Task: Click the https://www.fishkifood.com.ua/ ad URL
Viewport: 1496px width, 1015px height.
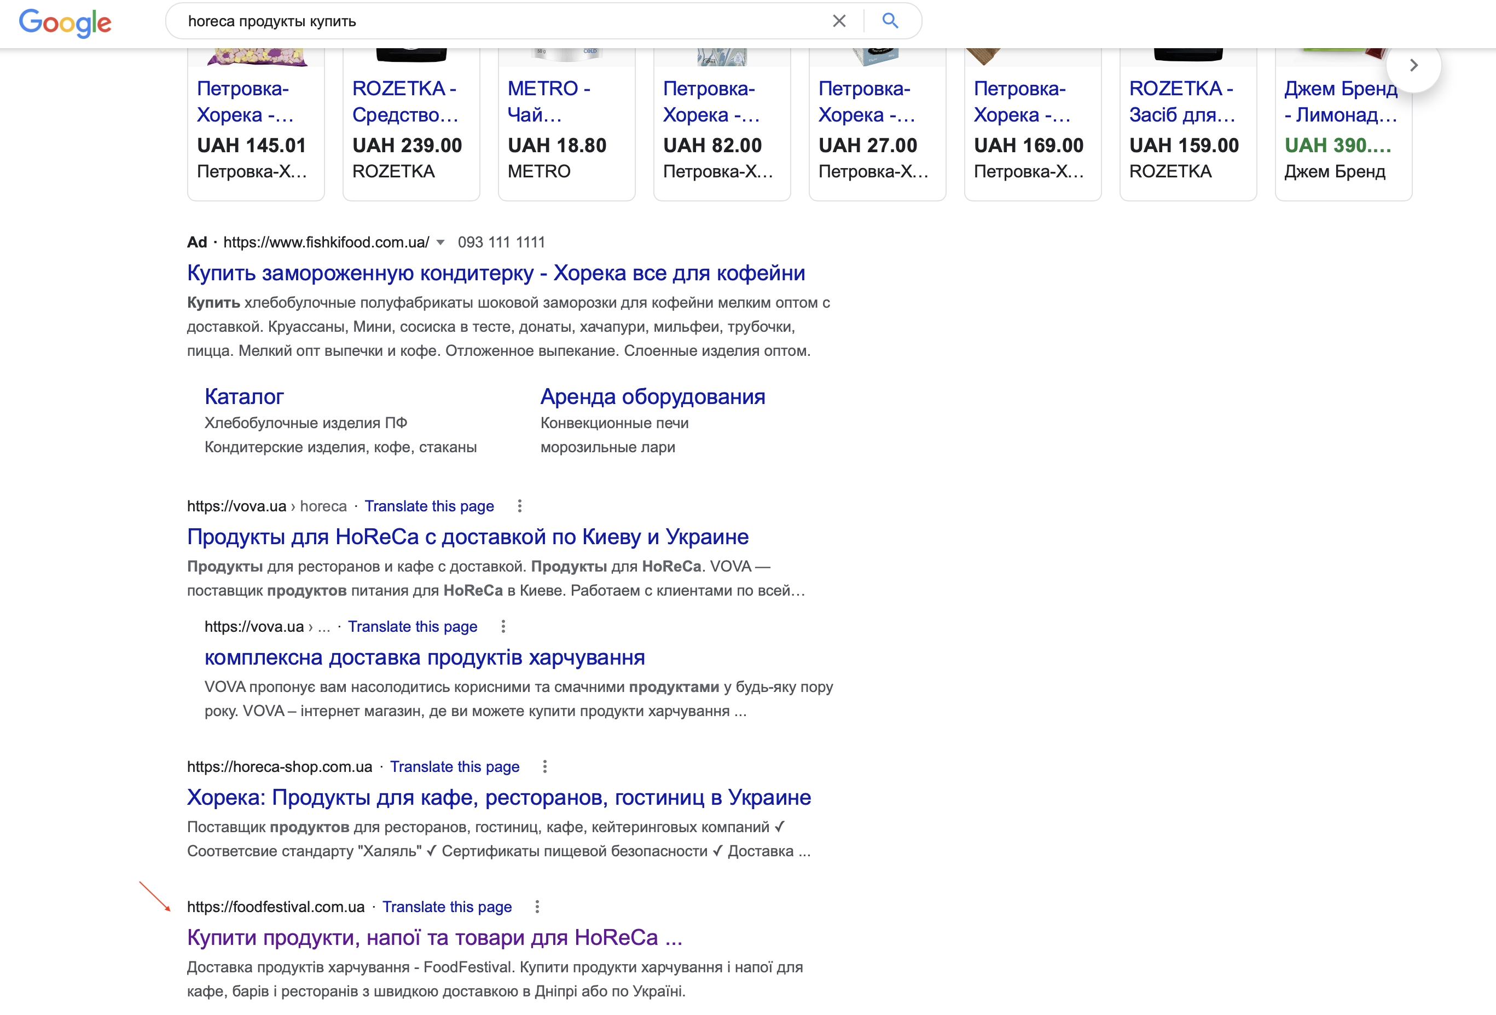Action: [x=326, y=243]
